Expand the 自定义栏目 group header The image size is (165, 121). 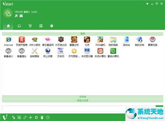point(82,101)
